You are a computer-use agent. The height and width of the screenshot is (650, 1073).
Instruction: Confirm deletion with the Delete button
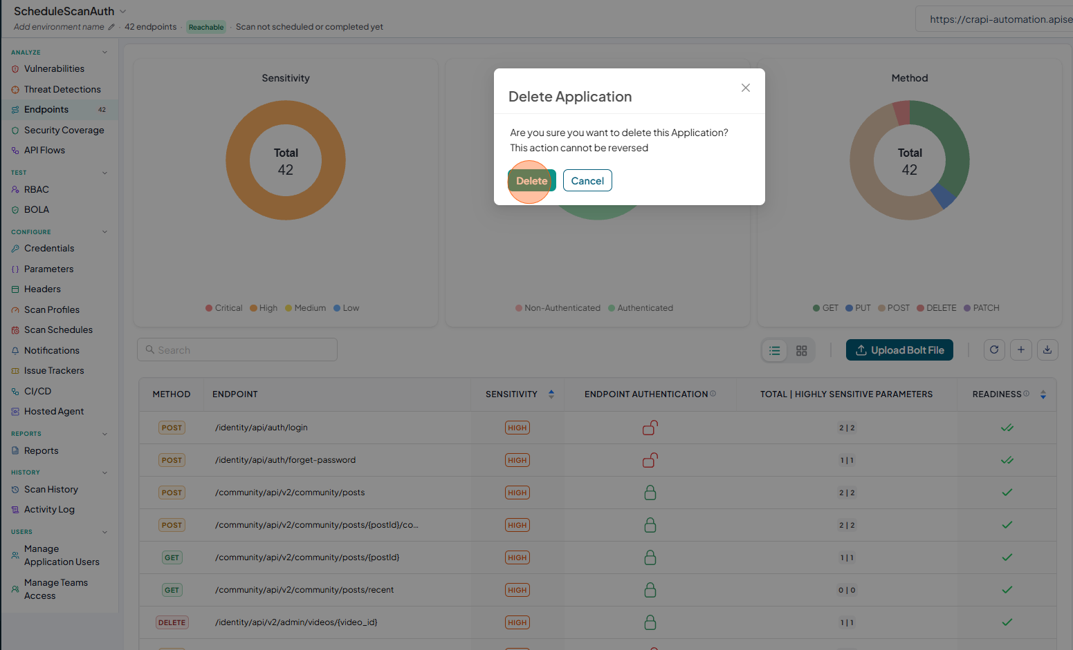531,181
